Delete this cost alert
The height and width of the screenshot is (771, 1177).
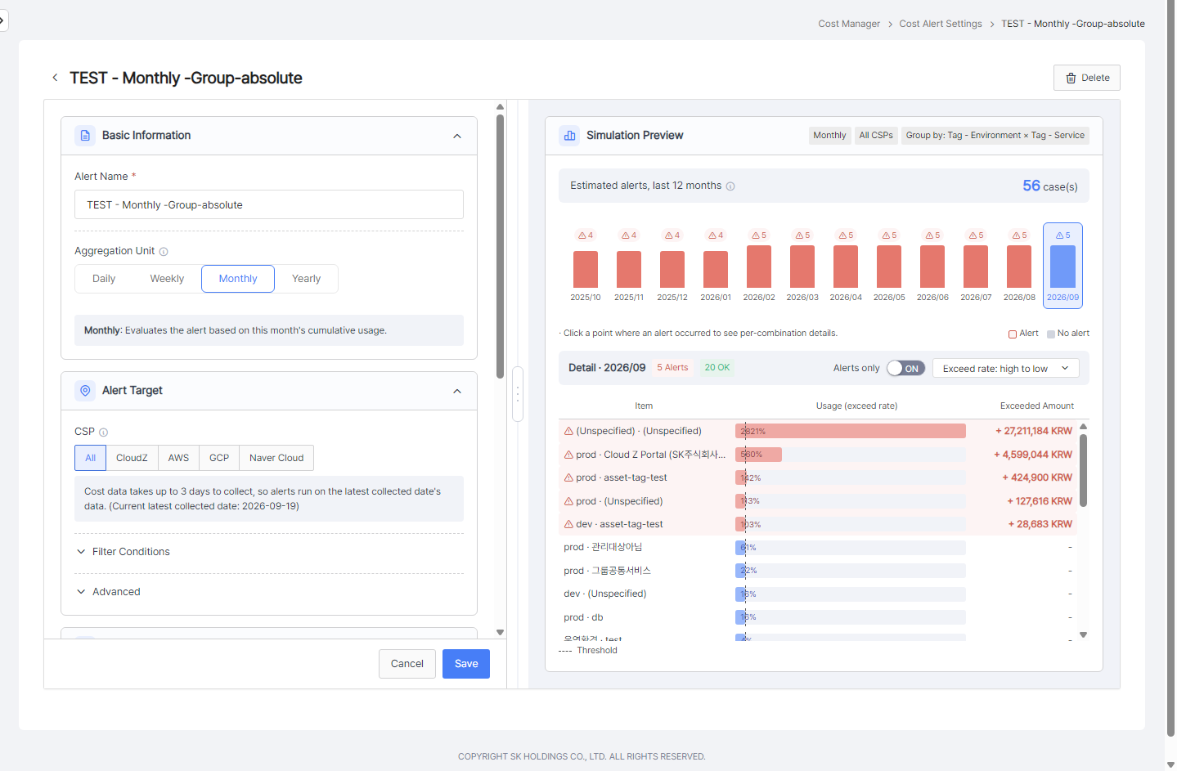tap(1087, 78)
